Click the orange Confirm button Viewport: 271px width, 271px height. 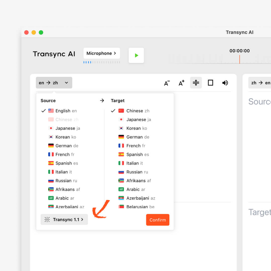pyautogui.click(x=158, y=220)
